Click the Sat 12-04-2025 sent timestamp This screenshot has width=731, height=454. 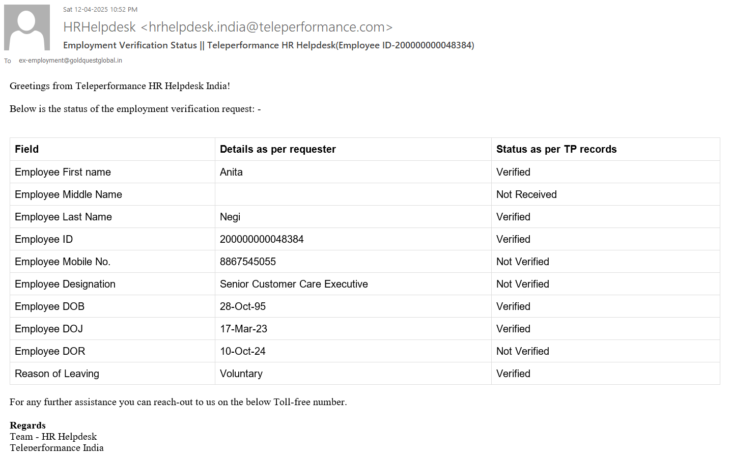(x=100, y=10)
